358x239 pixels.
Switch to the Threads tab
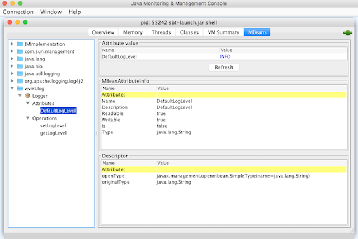[161, 32]
